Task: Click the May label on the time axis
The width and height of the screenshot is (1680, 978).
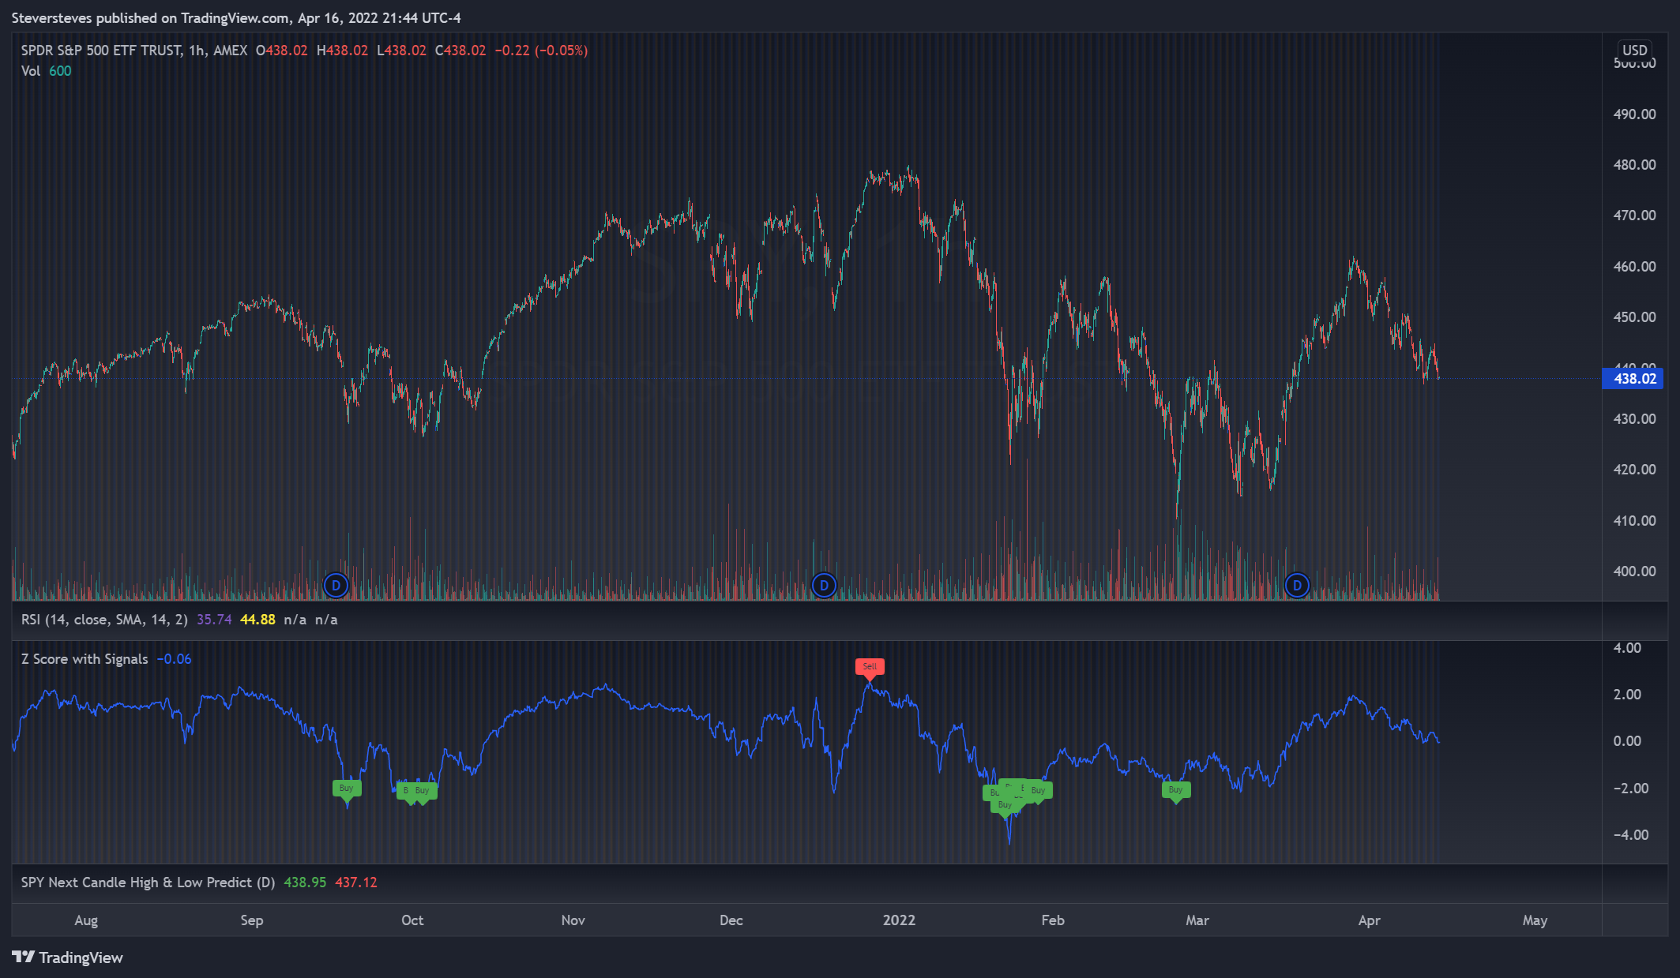Action: (1535, 920)
